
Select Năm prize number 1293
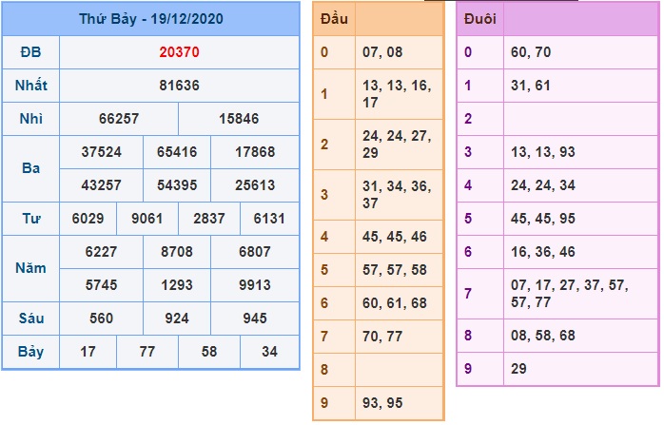pyautogui.click(x=177, y=285)
